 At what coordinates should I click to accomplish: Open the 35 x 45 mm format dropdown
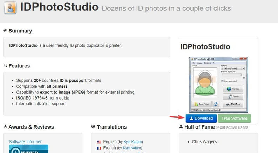(x=232, y=68)
